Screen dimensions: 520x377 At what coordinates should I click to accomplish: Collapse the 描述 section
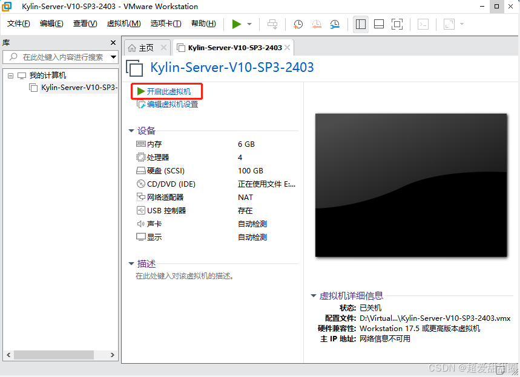[x=131, y=264]
